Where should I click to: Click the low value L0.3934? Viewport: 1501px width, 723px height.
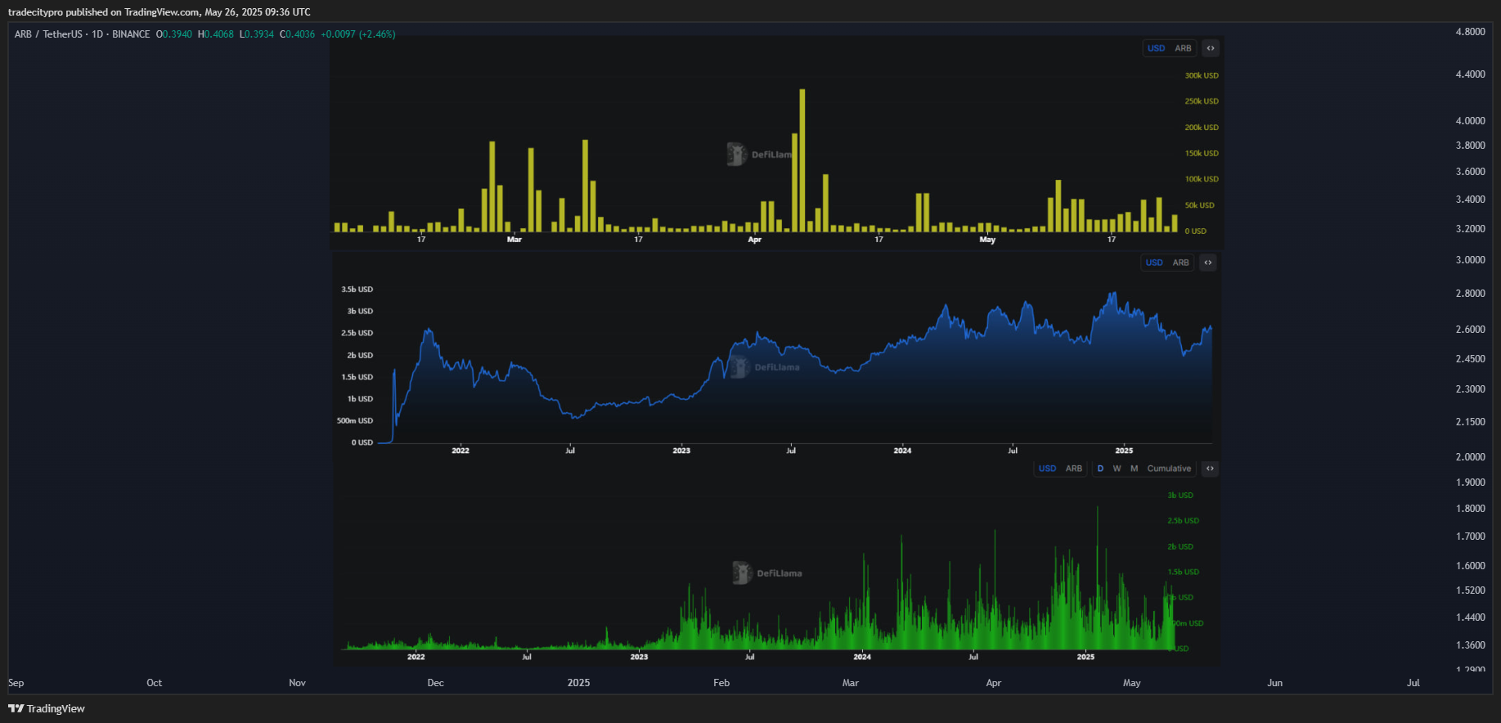pyautogui.click(x=257, y=34)
